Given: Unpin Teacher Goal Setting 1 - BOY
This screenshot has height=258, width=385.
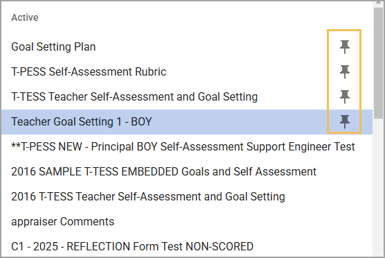Looking at the screenshot, I should [344, 121].
